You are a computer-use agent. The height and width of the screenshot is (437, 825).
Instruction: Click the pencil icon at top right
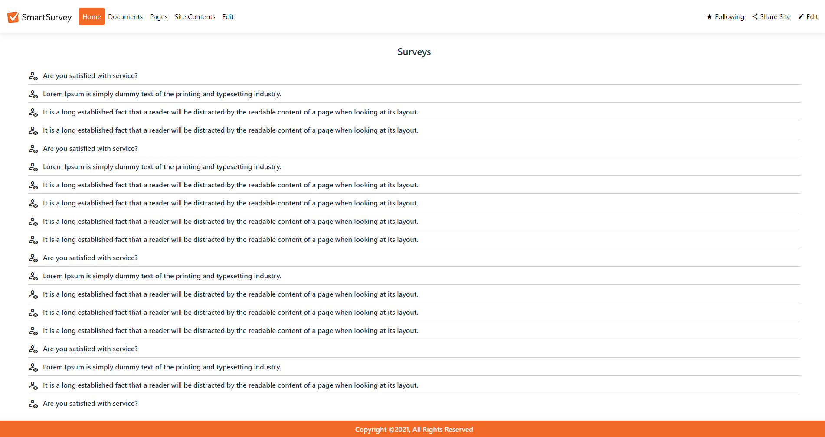point(801,16)
